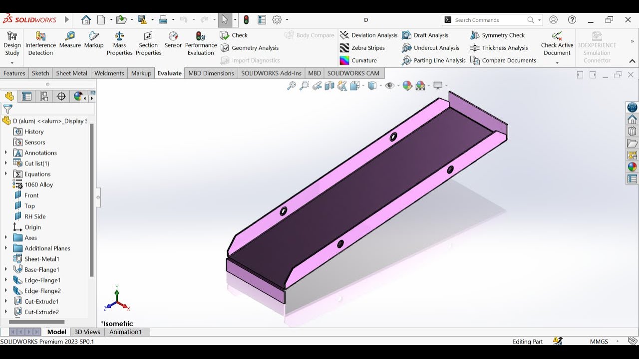
Task: Run Interference Detection
Action: (x=40, y=44)
